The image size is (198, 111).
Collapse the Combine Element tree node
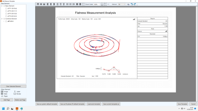coord(2,19)
